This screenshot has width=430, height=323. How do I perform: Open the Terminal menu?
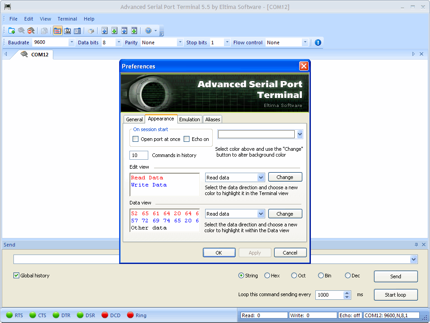67,19
